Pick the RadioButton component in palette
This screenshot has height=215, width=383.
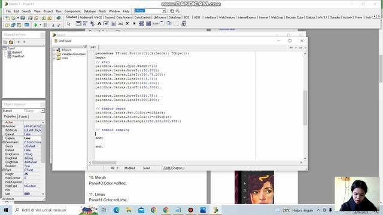point(134,23)
